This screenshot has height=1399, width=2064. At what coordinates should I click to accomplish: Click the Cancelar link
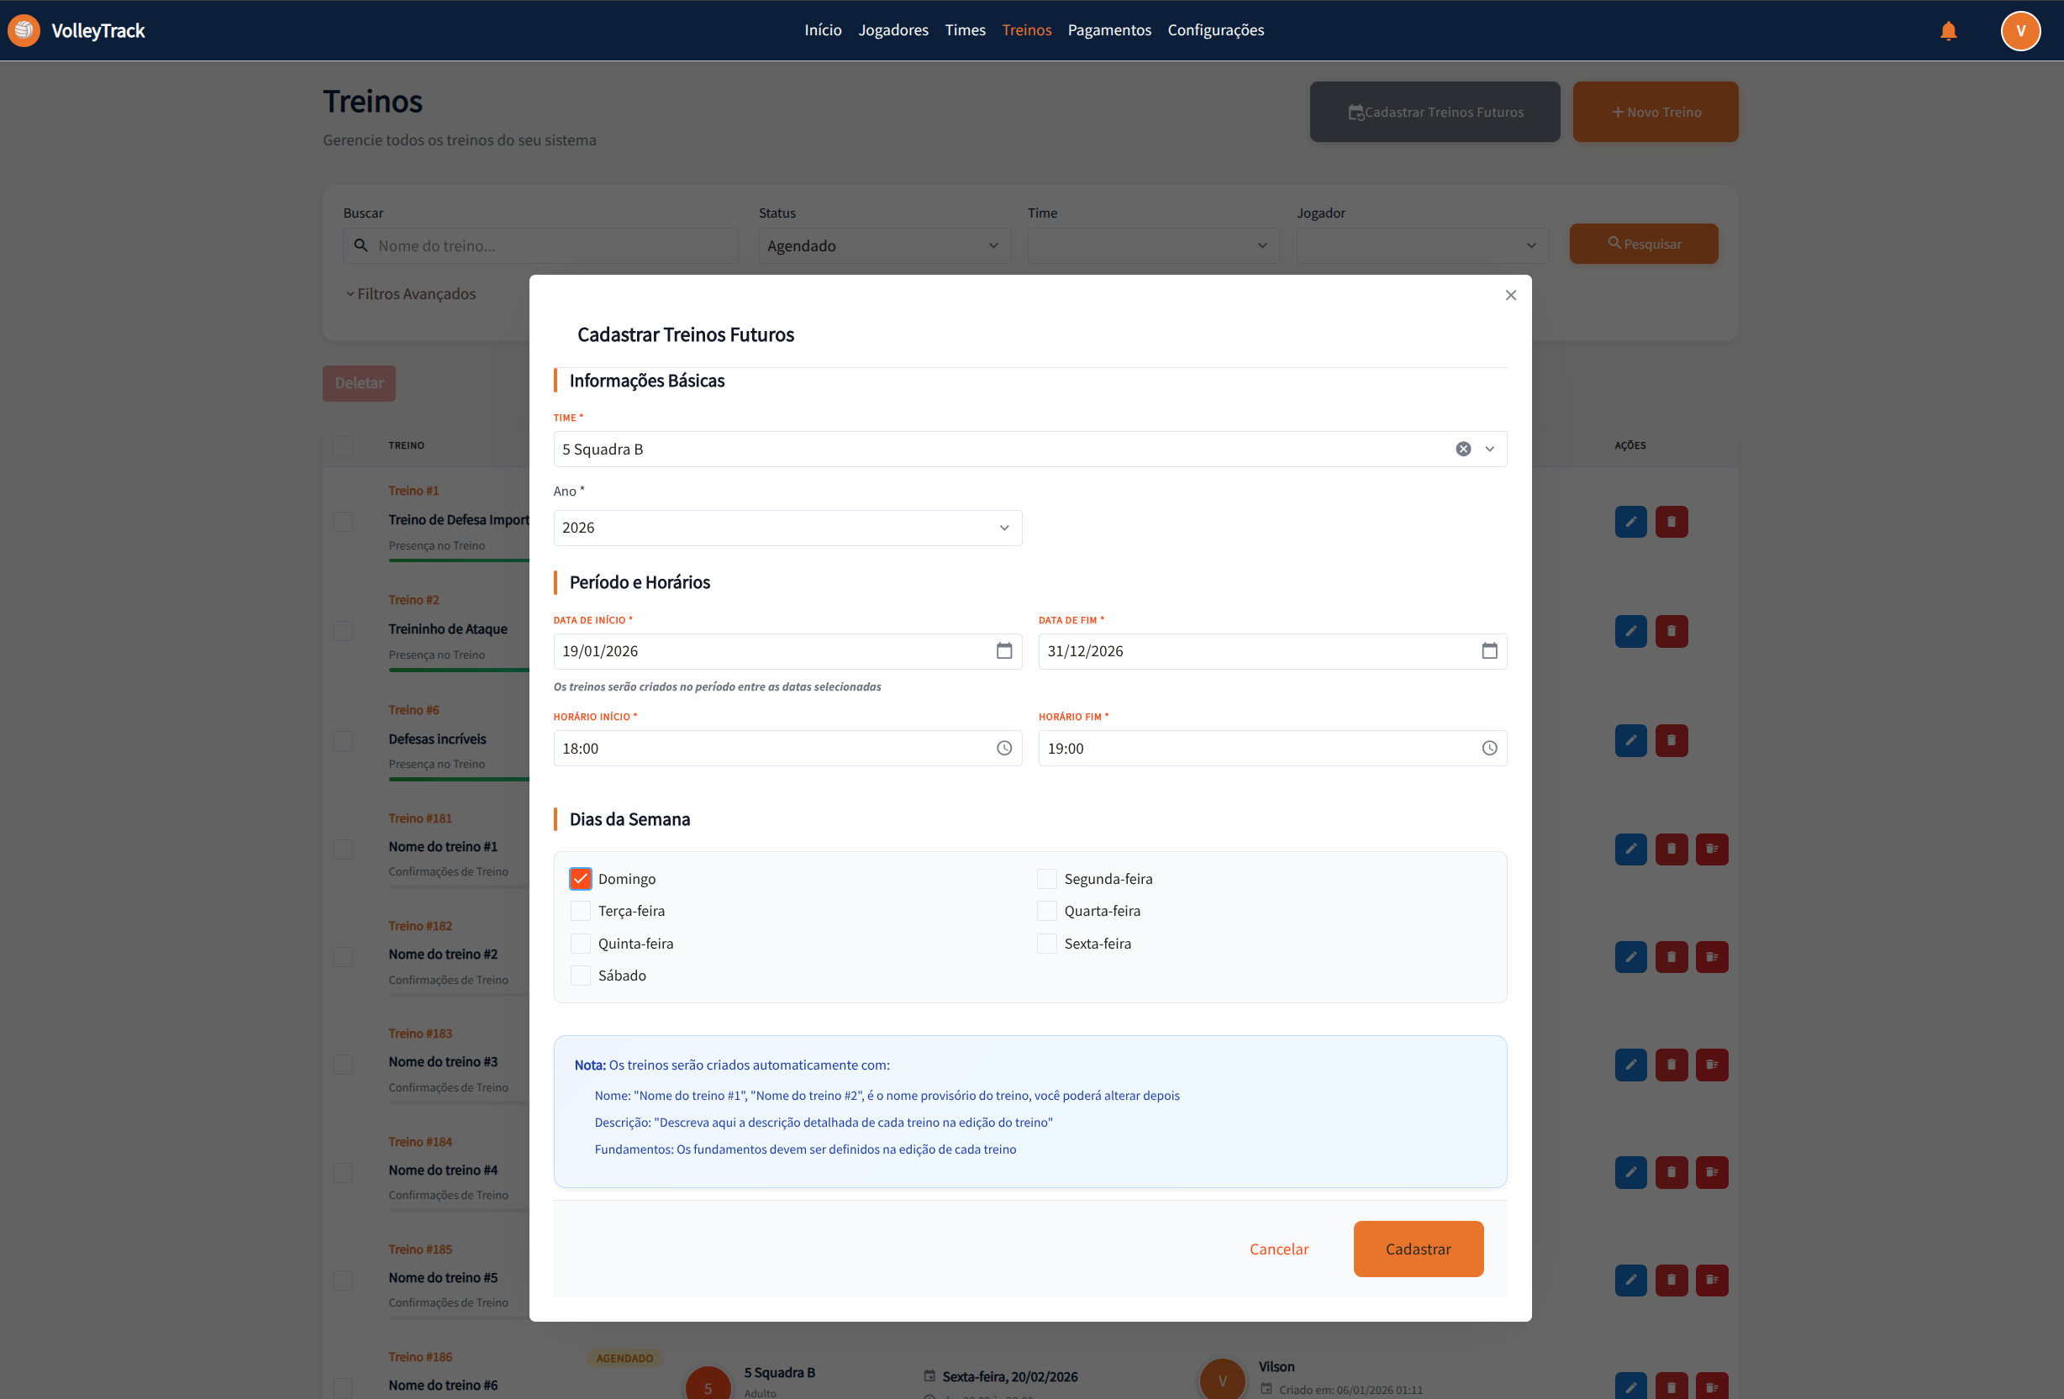pyautogui.click(x=1278, y=1249)
